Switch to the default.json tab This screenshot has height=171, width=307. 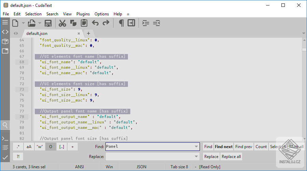click(37, 34)
